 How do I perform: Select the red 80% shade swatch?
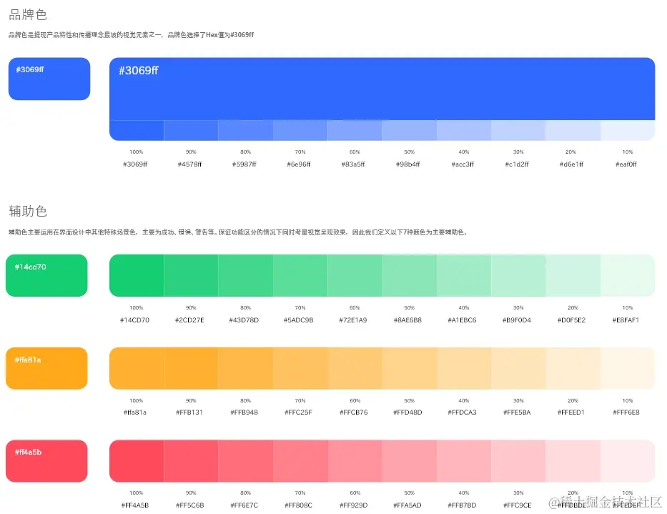coord(245,461)
